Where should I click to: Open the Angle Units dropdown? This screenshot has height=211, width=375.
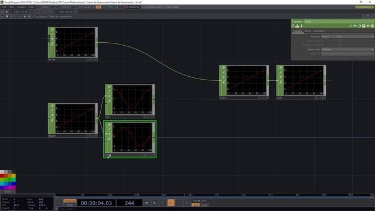point(347,49)
